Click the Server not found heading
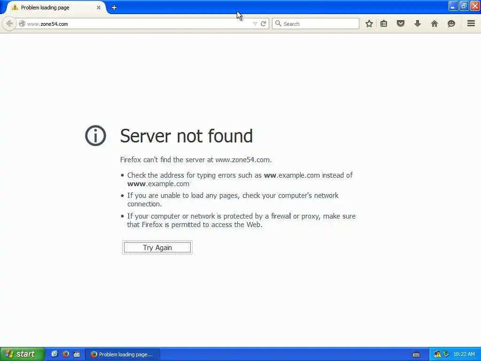 click(186, 136)
